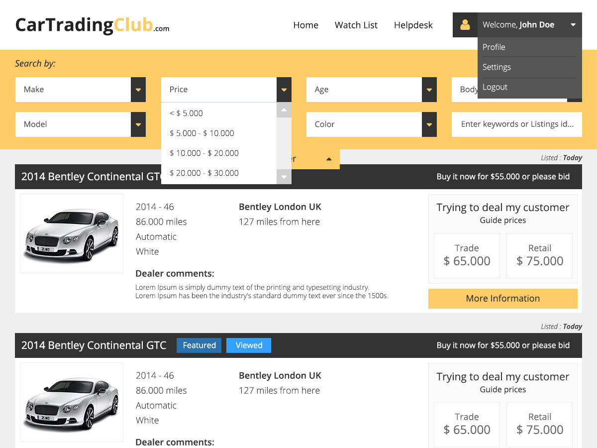597x448 pixels.
Task: Expand the Make dropdown
Action: tap(138, 90)
